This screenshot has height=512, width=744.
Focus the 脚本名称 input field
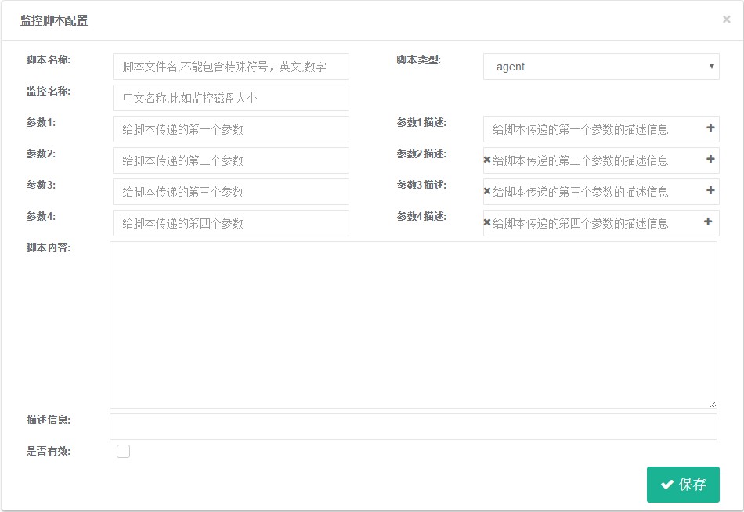pyautogui.click(x=230, y=67)
